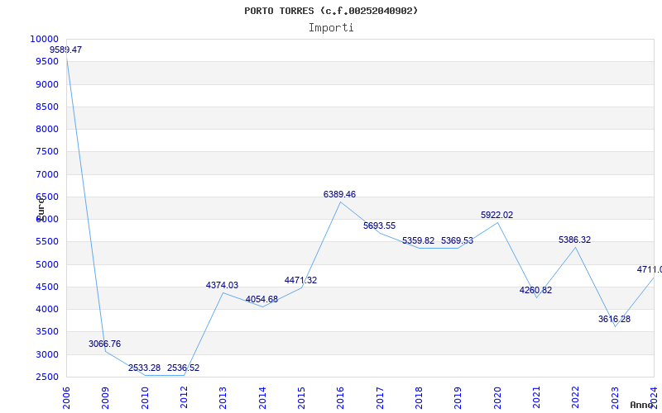Select the 8500 y-axis label
The image size is (662, 413).
point(47,107)
